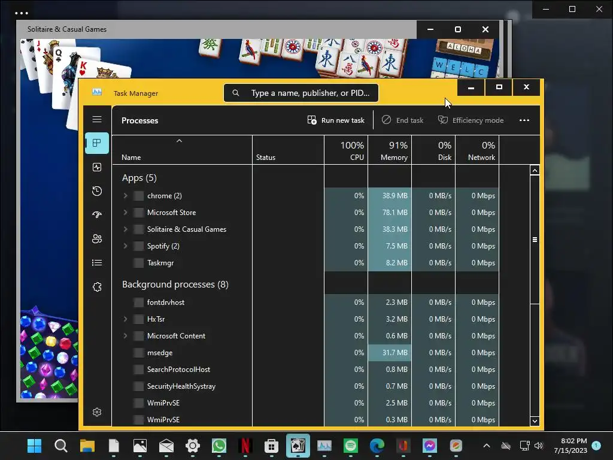
Task: Open Details page in Task Manager sidebar
Action: (97, 263)
